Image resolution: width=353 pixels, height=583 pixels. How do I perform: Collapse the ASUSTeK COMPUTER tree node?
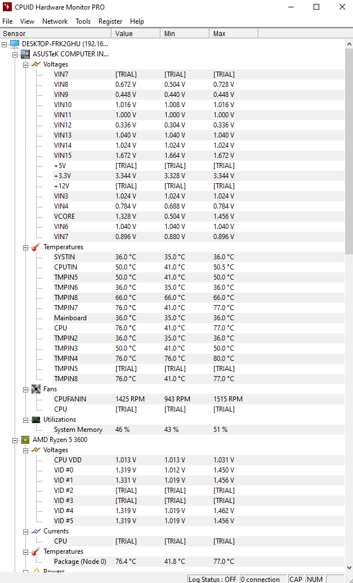[x=15, y=54]
